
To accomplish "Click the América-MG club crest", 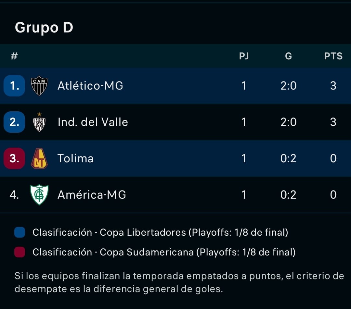I will [39, 195].
